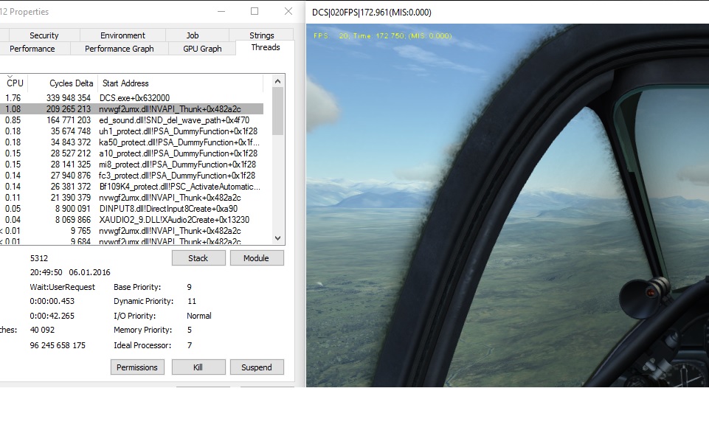Image resolution: width=709 pixels, height=436 pixels.
Task: Select the Bf109K4_protect.dll thread row
Action: 131,187
